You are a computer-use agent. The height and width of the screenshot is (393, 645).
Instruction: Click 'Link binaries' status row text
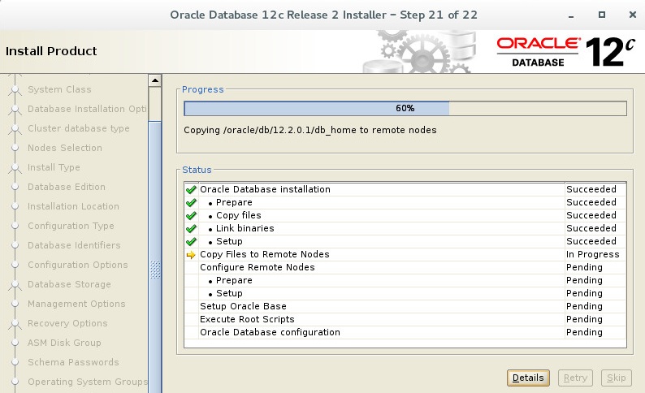(x=245, y=228)
